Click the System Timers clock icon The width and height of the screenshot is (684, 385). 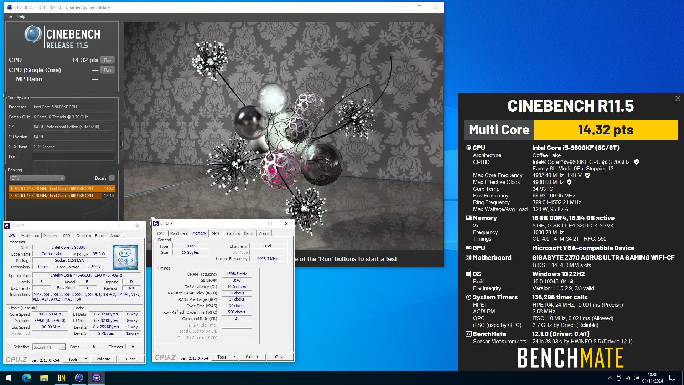click(468, 297)
